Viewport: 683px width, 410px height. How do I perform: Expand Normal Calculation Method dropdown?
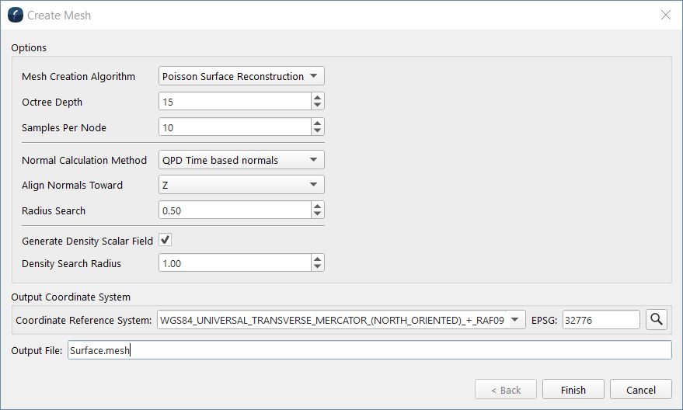pos(241,160)
